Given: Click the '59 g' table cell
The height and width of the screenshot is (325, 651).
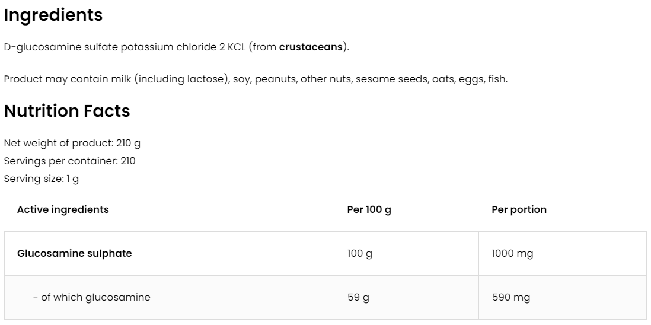Looking at the screenshot, I should 358,297.
